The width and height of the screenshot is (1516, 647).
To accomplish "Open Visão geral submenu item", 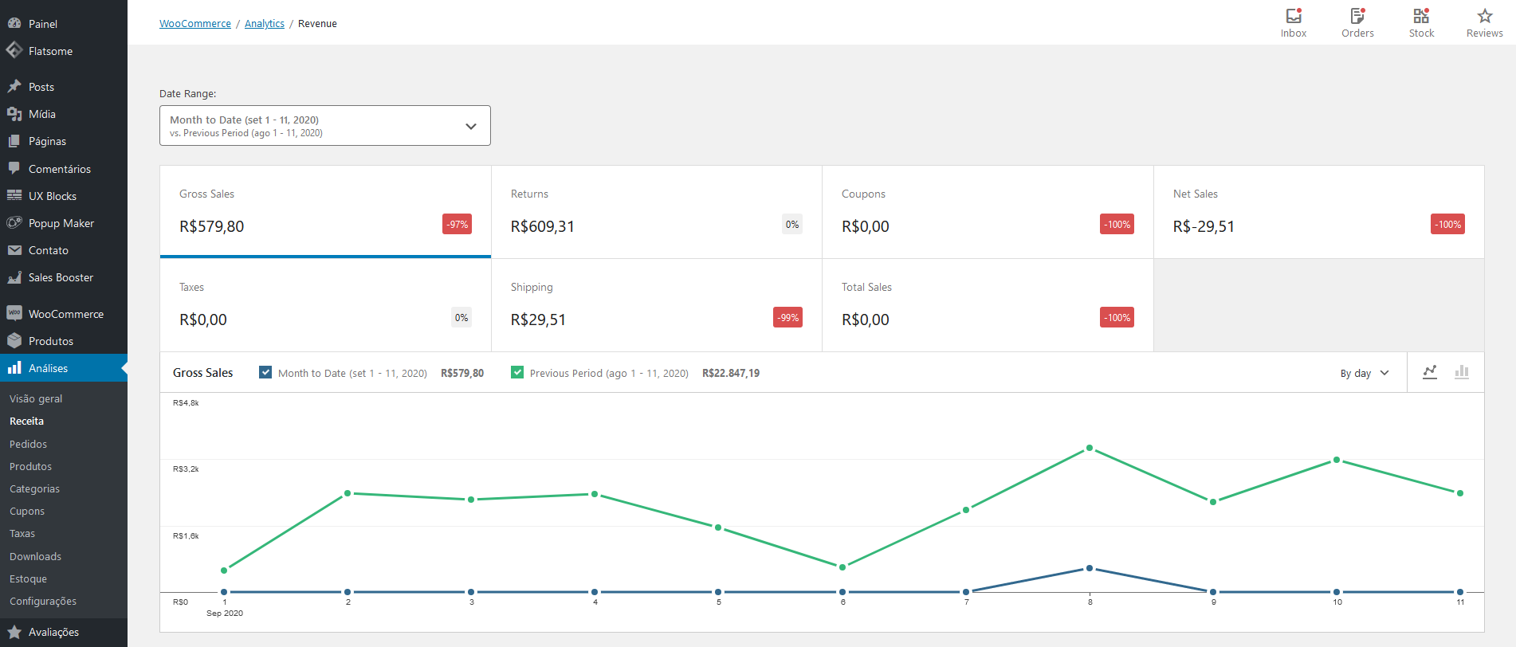I will (x=36, y=398).
